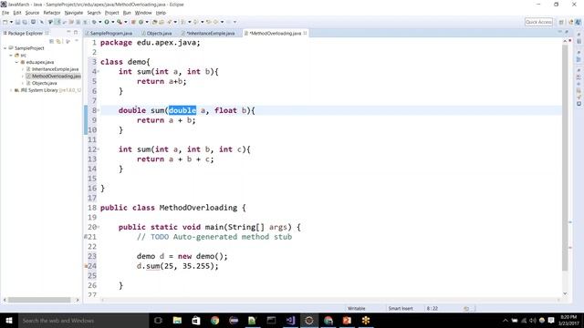Open the Window menu
584x328 pixels.
[143, 13]
